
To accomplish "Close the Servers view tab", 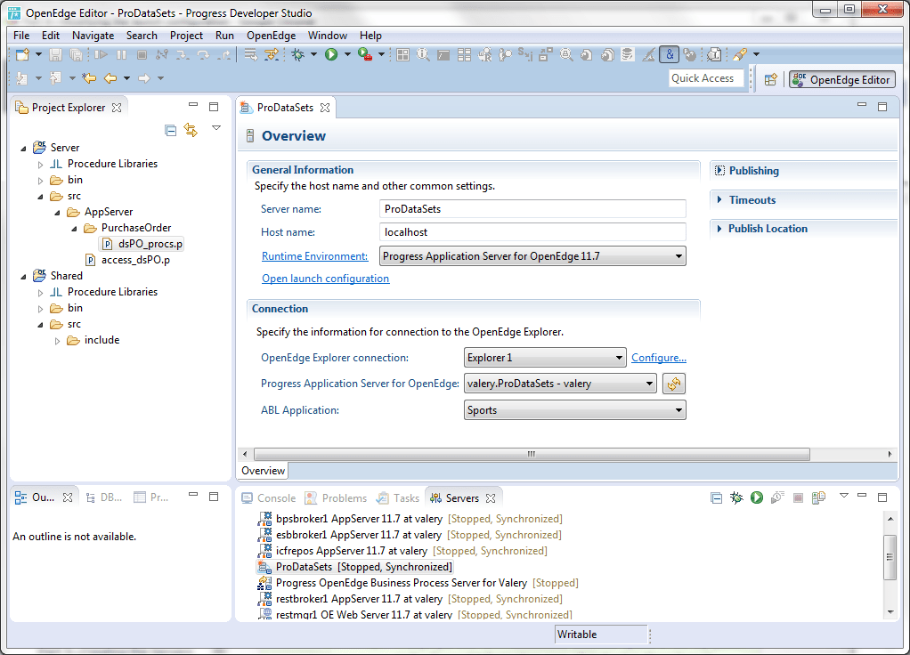I will point(491,498).
